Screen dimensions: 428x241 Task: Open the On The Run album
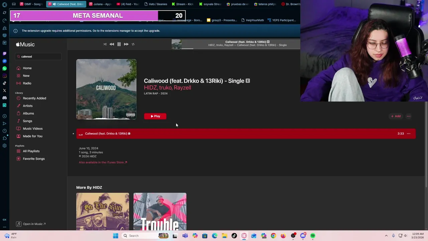103,212
